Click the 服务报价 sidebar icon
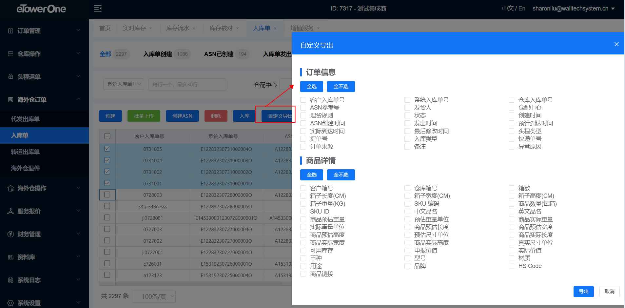 tap(10, 211)
